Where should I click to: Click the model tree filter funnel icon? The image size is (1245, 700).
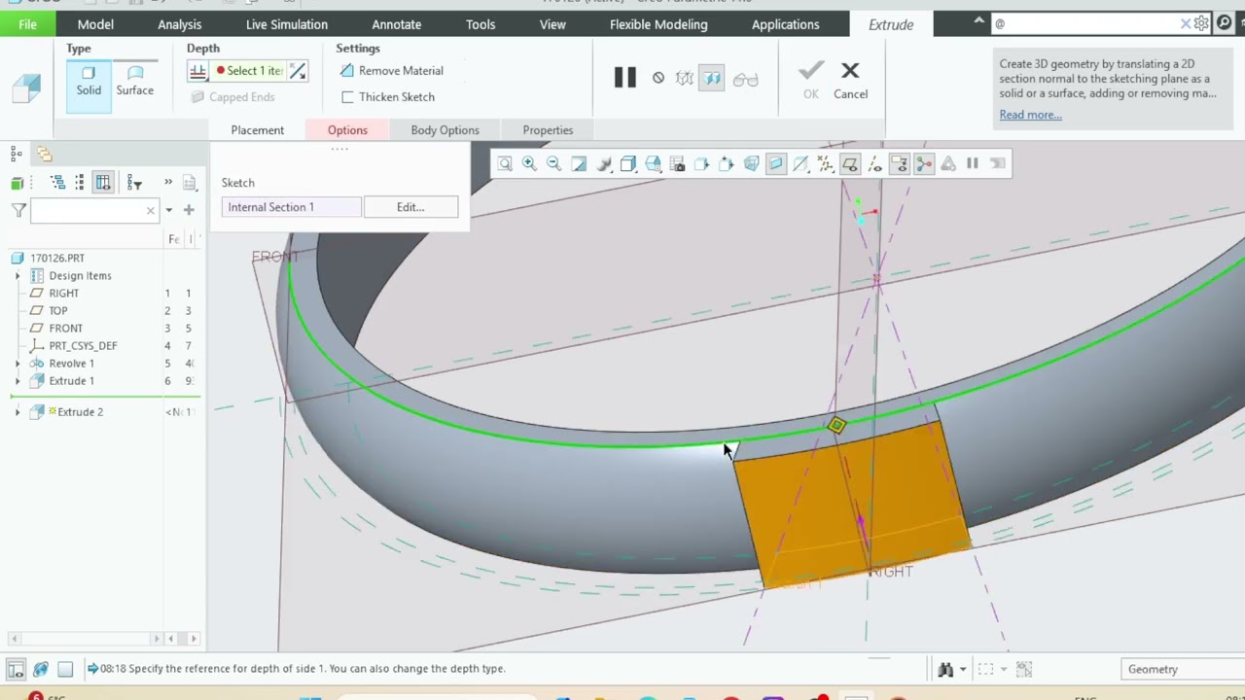click(18, 210)
